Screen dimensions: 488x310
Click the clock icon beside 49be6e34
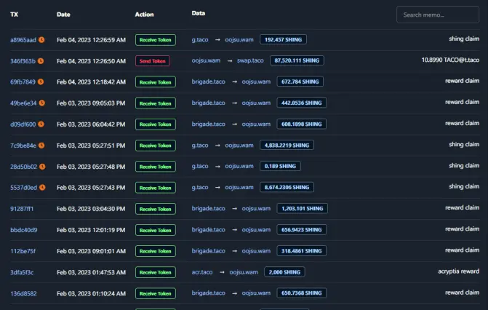(x=42, y=103)
